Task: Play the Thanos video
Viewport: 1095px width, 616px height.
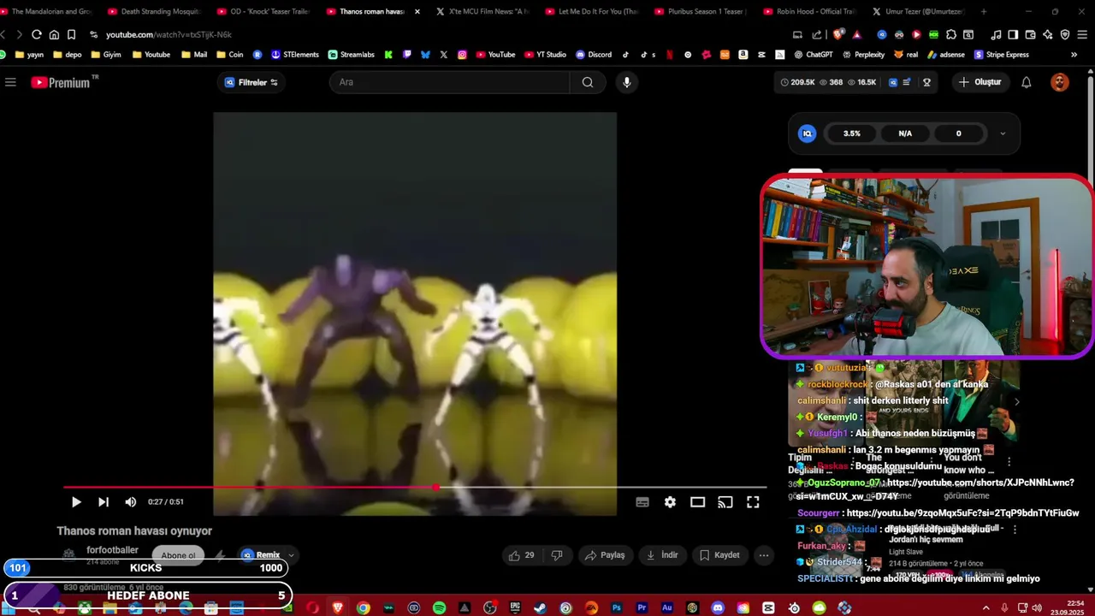Action: click(x=75, y=502)
